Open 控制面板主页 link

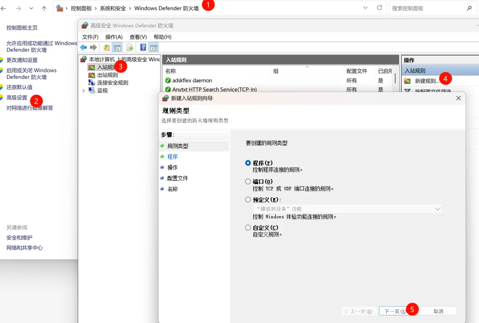click(22, 28)
